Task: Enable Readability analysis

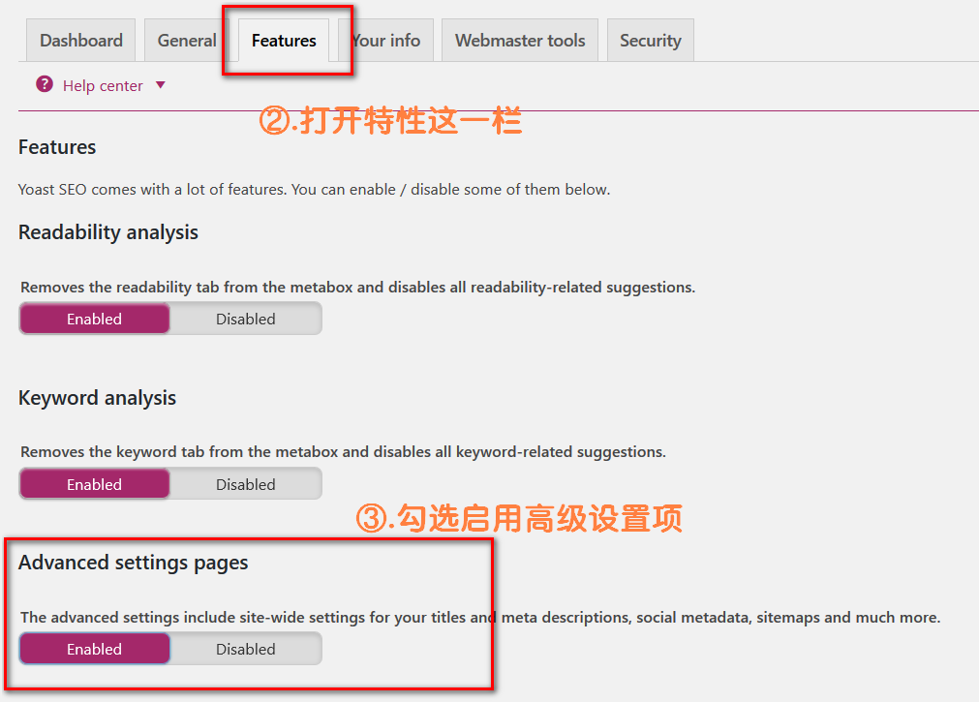Action: coord(94,320)
